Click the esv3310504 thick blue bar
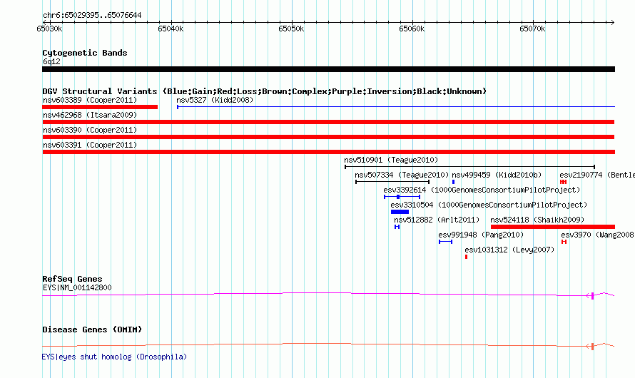 coord(400,212)
